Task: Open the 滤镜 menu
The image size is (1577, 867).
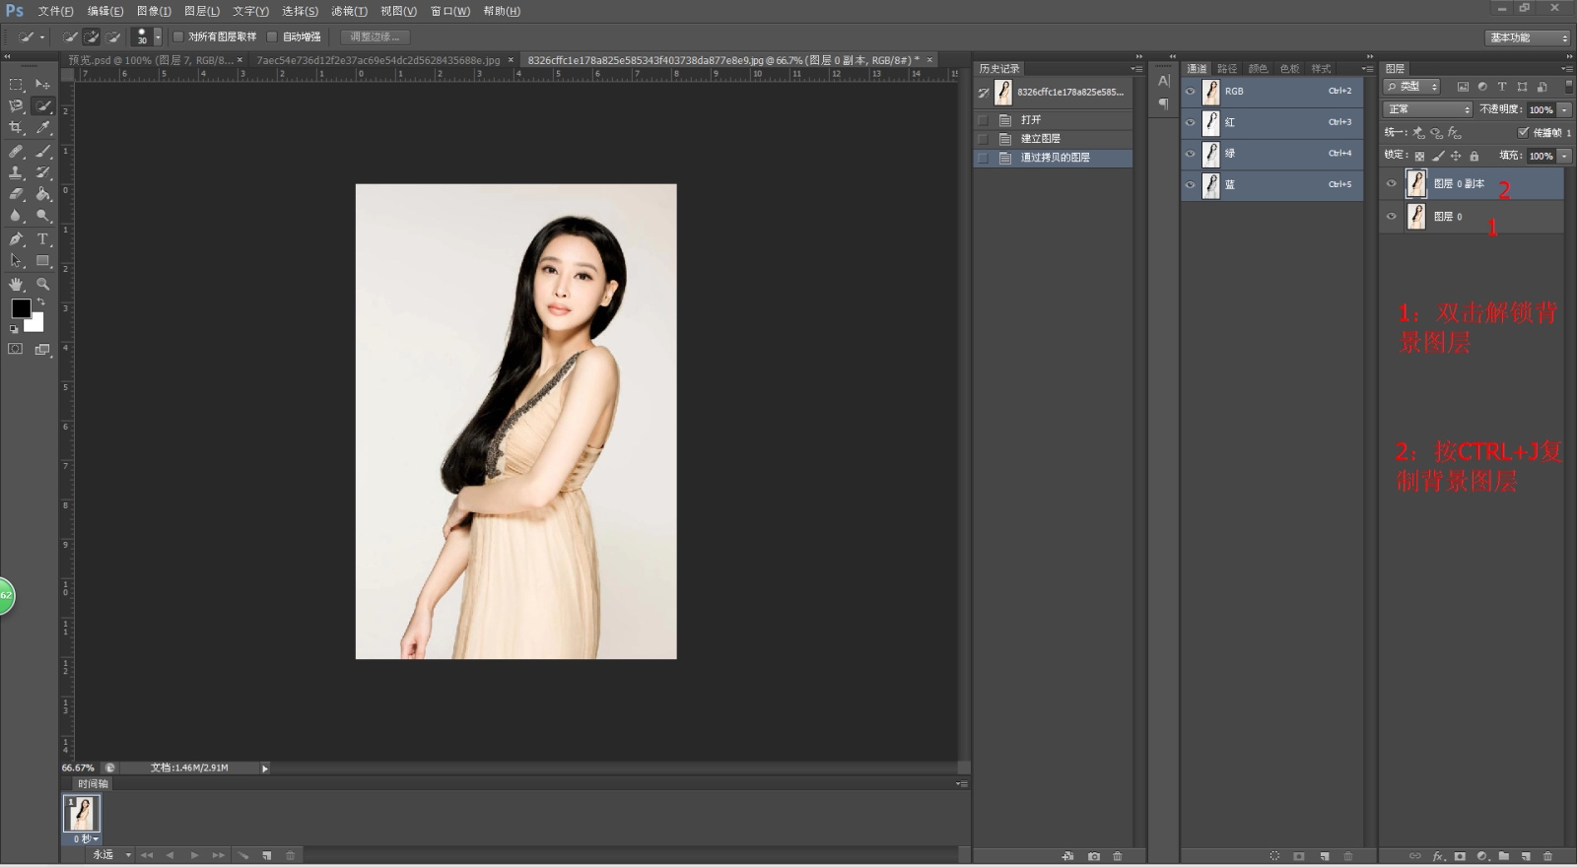Action: (x=348, y=11)
